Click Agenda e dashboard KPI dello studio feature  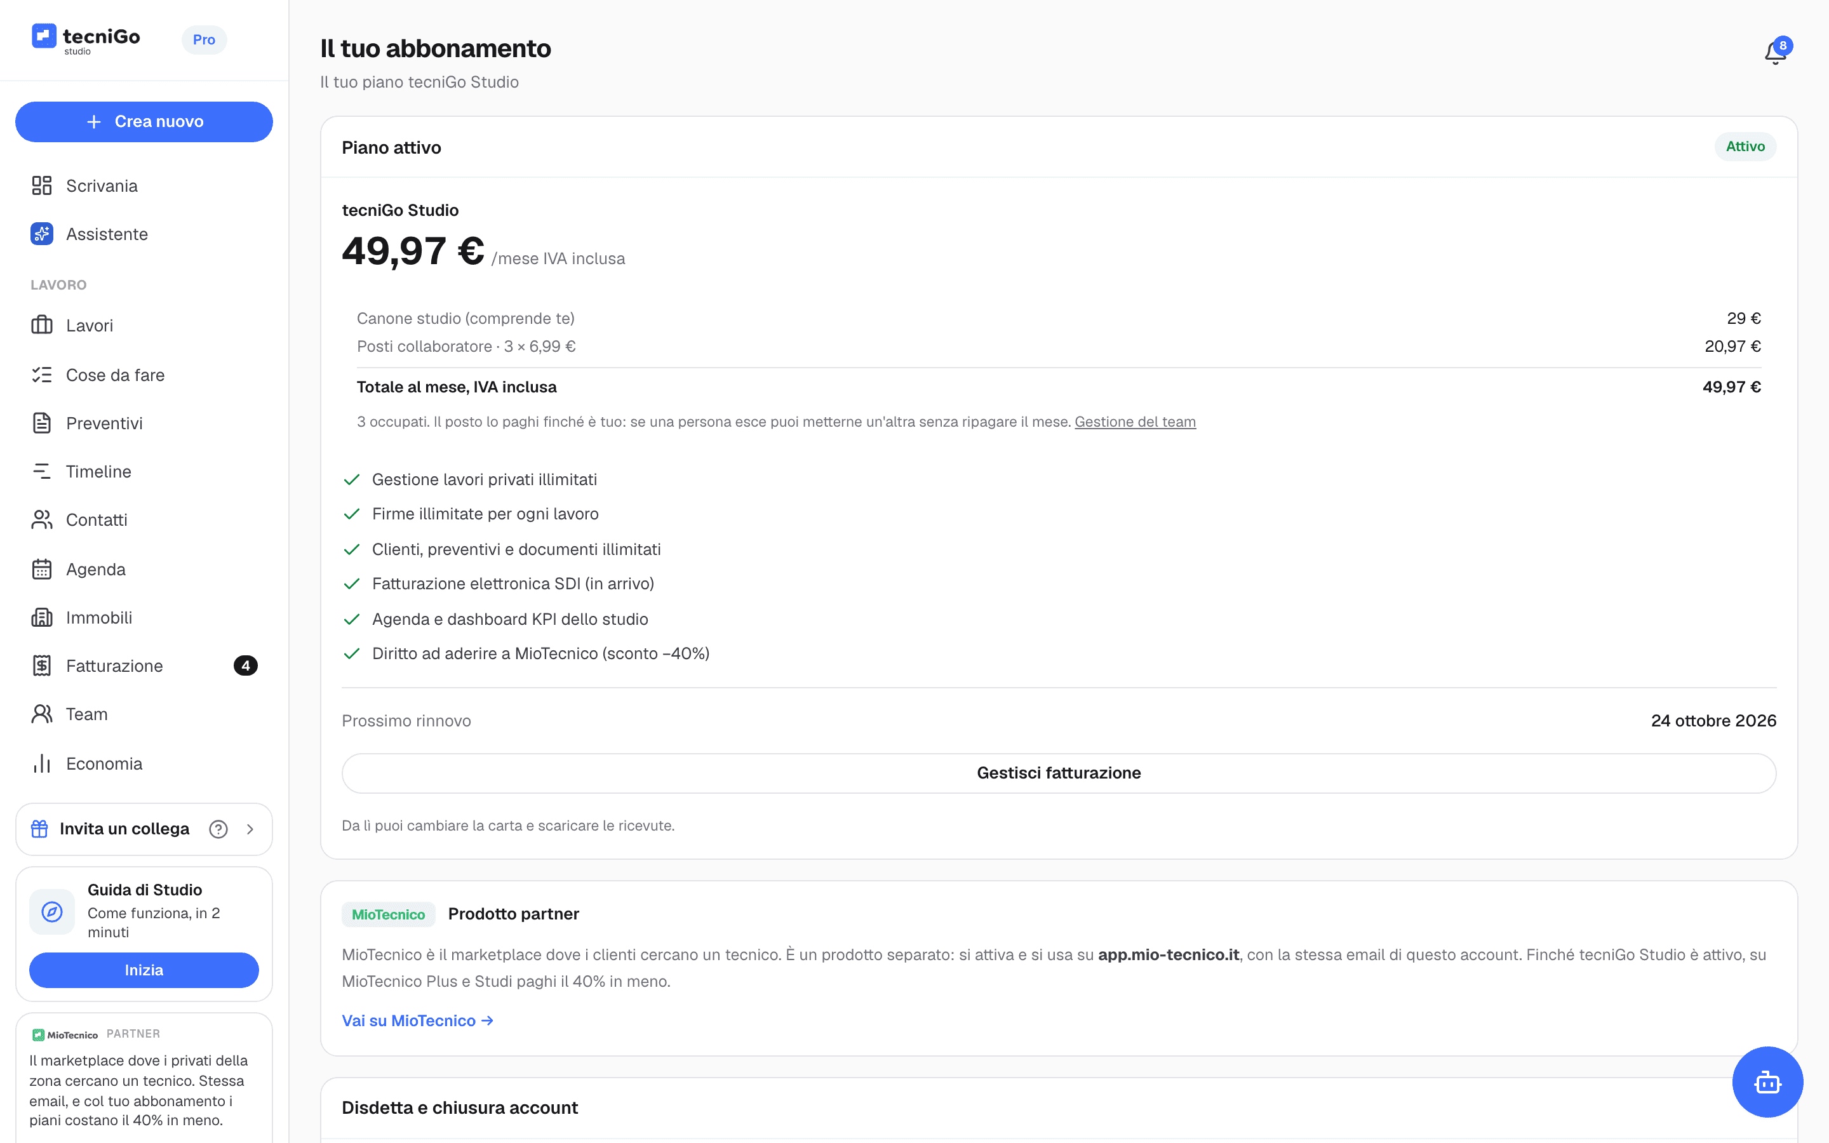[x=510, y=619]
